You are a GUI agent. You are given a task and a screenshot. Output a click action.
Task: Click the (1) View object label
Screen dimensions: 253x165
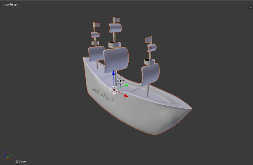point(21,162)
